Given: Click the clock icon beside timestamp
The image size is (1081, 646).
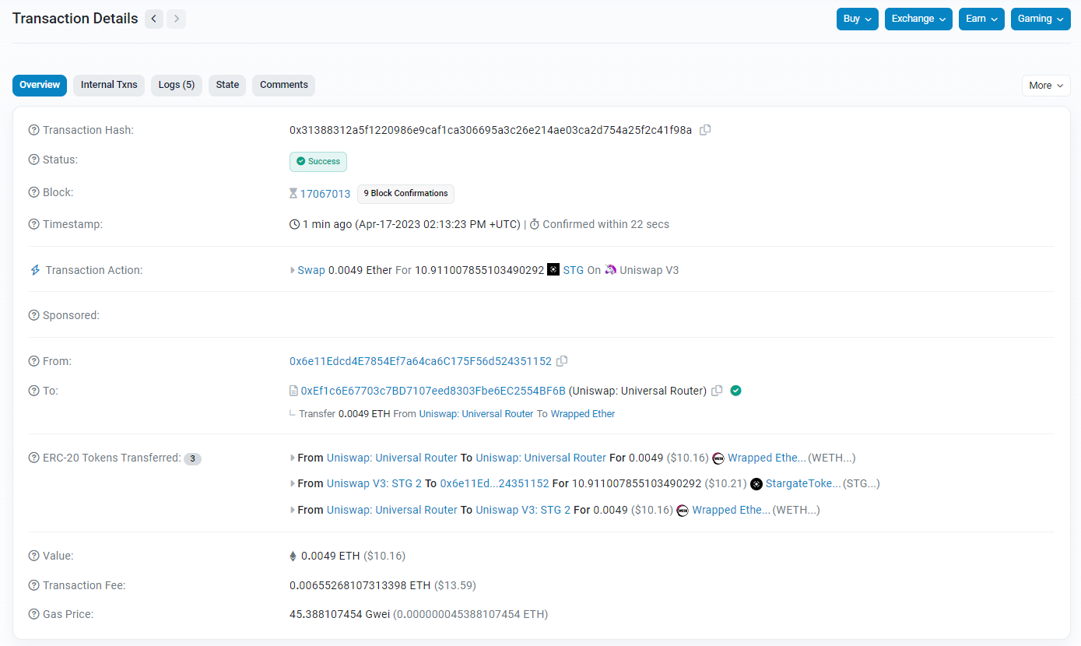Looking at the screenshot, I should click(x=294, y=224).
